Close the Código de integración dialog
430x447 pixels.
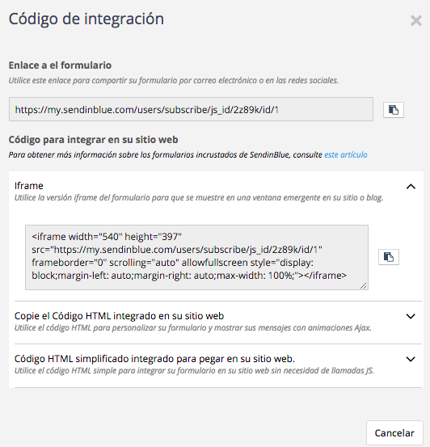point(416,20)
